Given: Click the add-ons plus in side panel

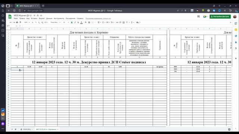Looking at the screenshot, I should point(236,58).
